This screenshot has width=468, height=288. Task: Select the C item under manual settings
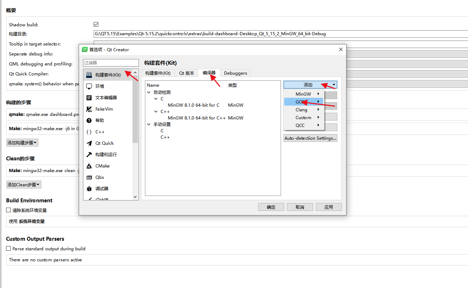(162, 131)
